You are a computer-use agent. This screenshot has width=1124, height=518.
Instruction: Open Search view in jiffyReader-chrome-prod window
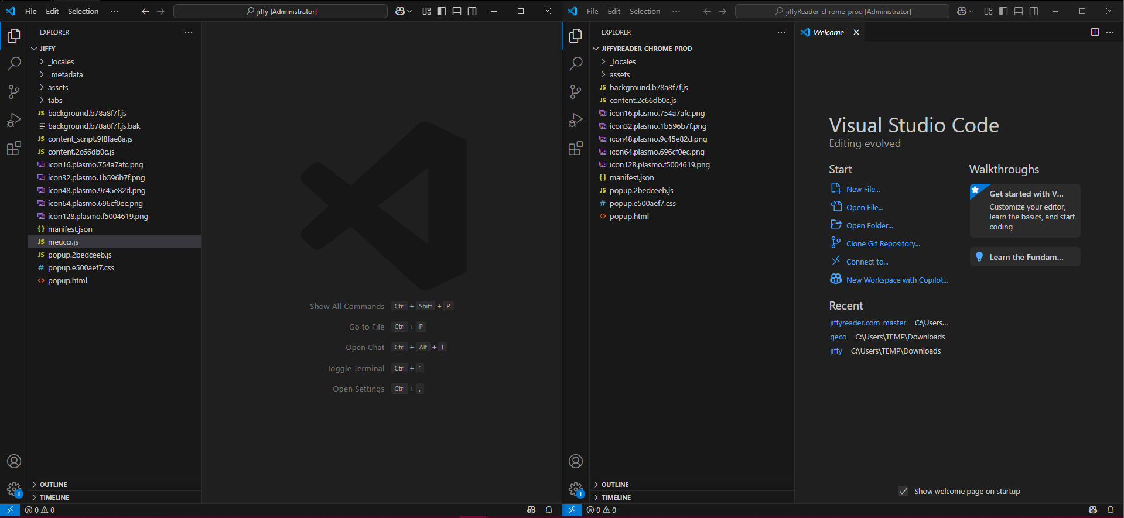coord(576,63)
